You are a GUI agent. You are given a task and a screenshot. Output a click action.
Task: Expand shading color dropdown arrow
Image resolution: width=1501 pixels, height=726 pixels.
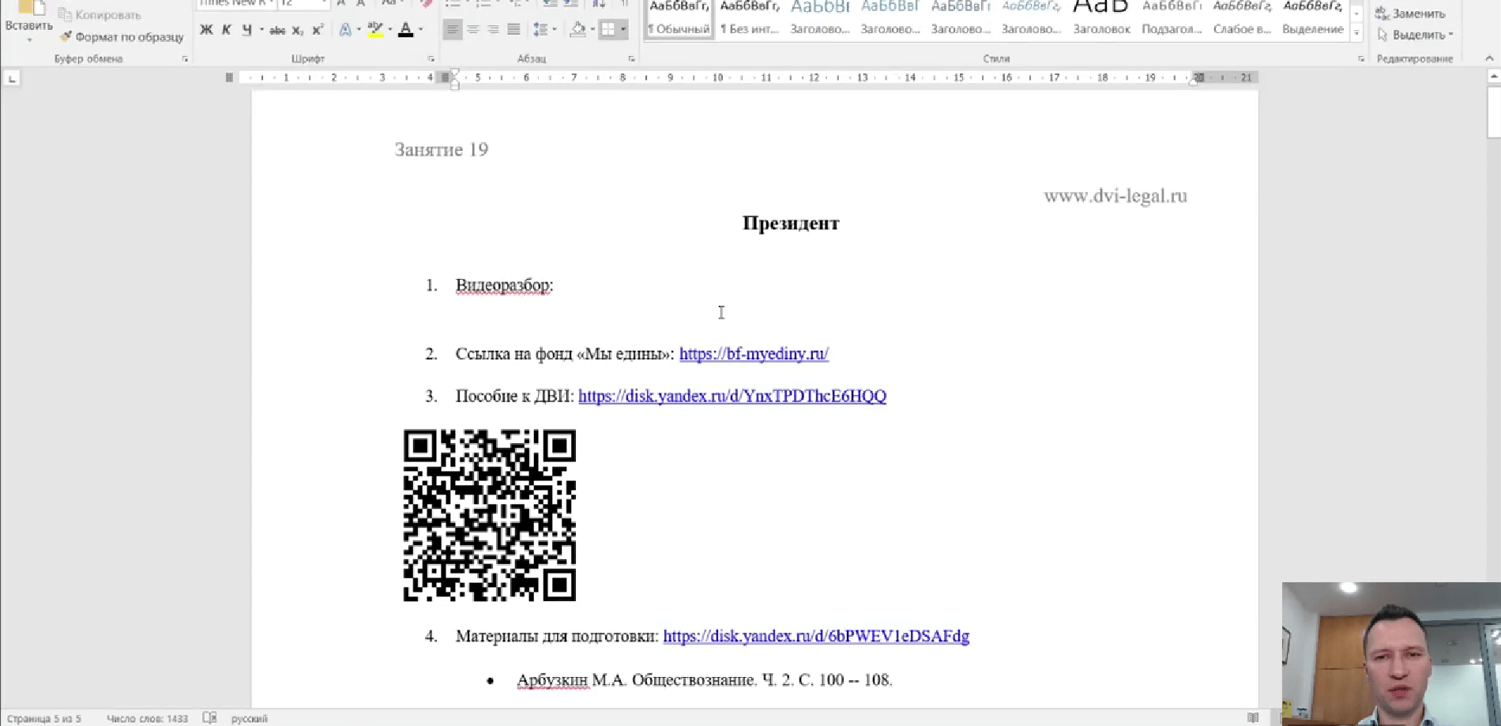point(592,30)
